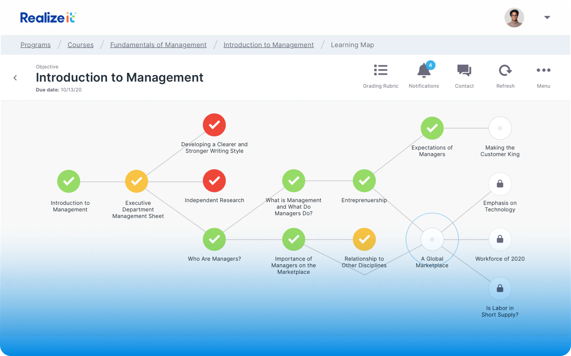Click the RealizeIt logo
Viewport: 571px width, 356px height.
pyautogui.click(x=48, y=17)
